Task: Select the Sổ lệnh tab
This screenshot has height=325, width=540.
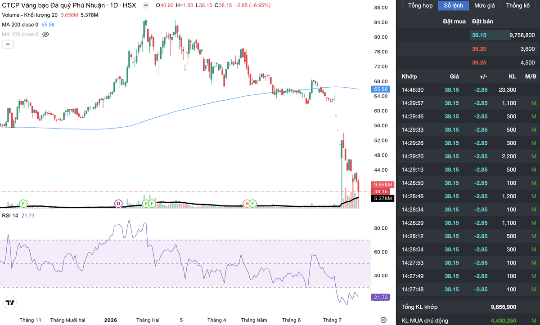Action: click(x=453, y=5)
